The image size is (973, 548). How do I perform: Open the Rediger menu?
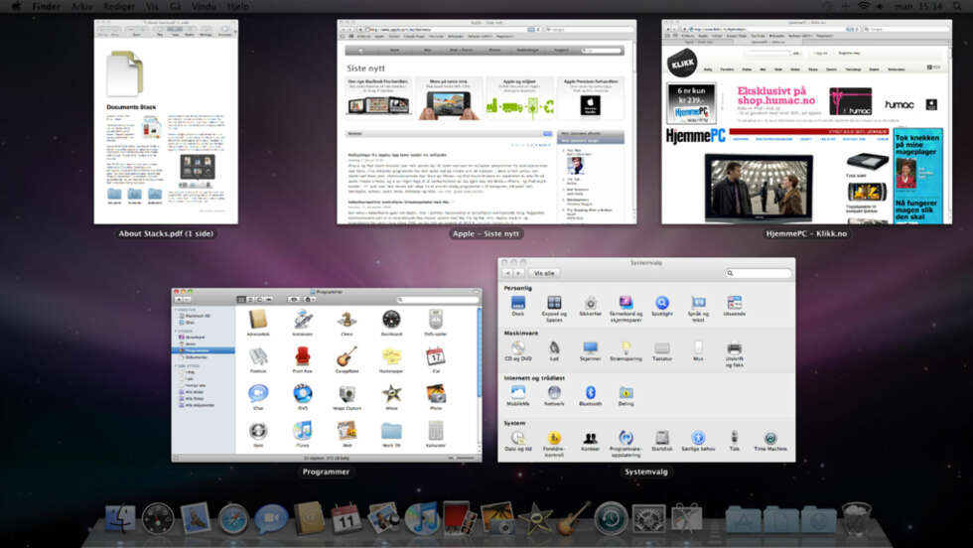point(119,6)
